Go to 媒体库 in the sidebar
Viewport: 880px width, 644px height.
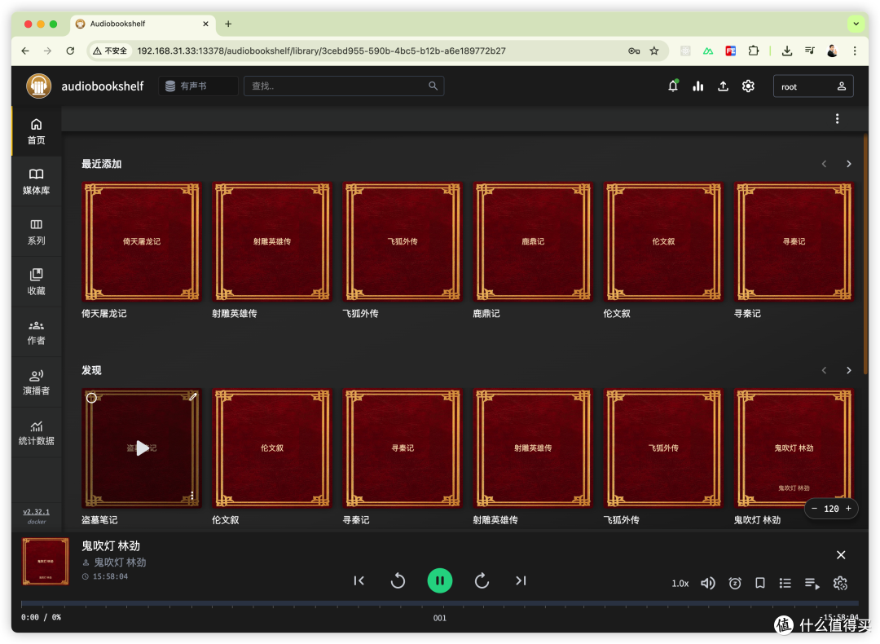[36, 181]
